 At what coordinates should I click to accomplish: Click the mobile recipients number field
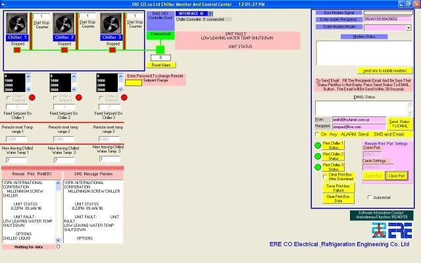click(387, 19)
